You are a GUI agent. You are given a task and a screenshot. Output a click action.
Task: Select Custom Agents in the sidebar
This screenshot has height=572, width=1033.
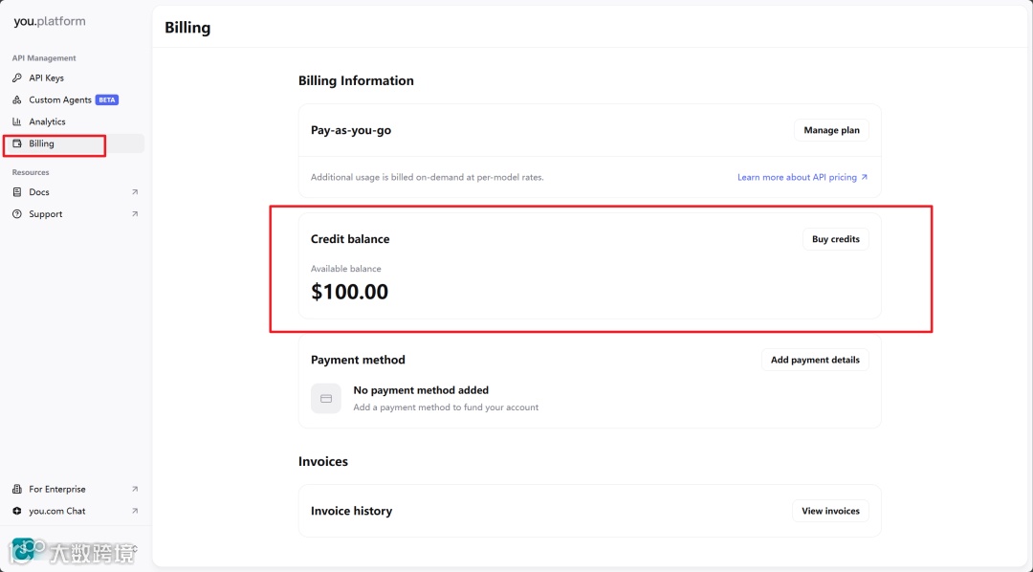[x=60, y=100]
